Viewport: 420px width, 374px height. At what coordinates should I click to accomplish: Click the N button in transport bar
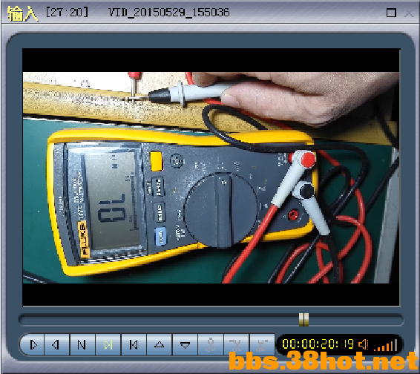pyautogui.click(x=82, y=344)
